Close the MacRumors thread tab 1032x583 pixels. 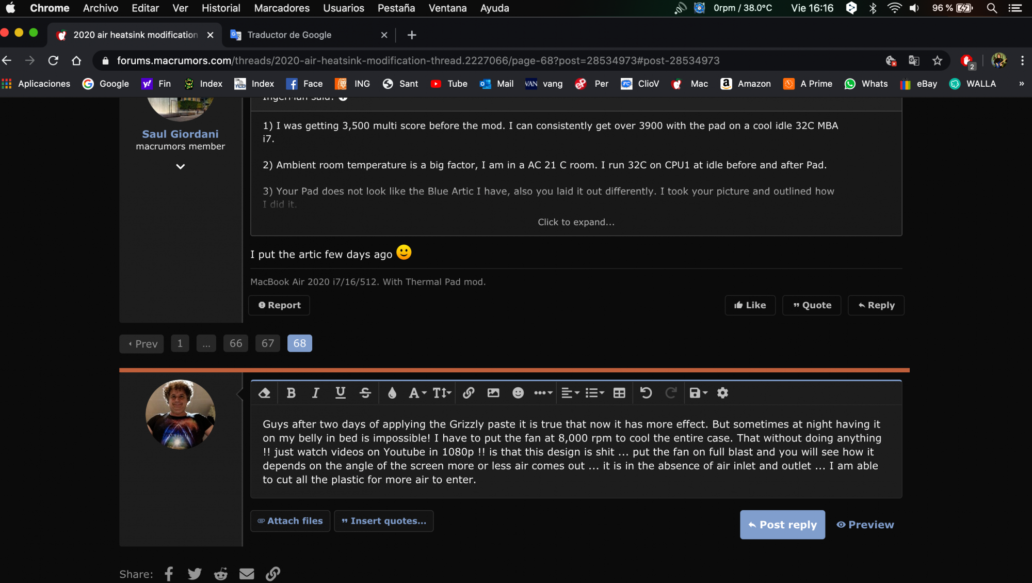coord(210,35)
